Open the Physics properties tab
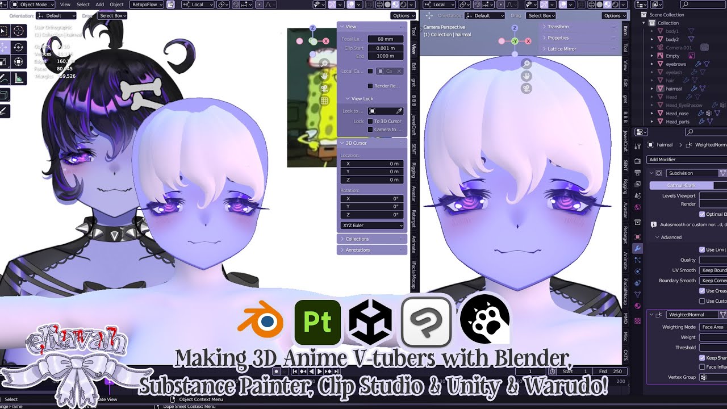The height and width of the screenshot is (409, 727). tap(638, 272)
